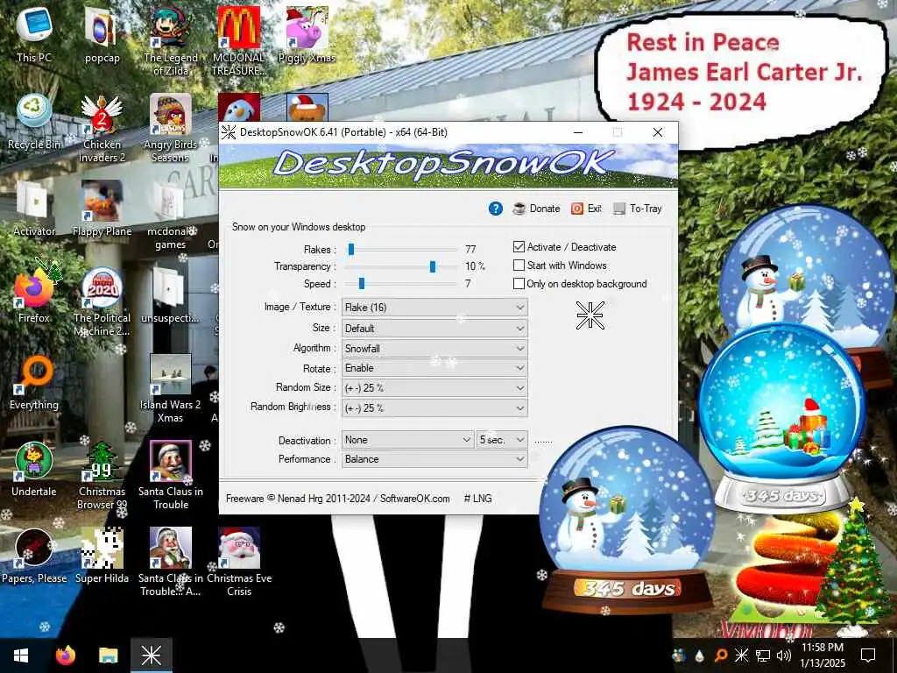
Task: Click the Exit button
Action: pyautogui.click(x=586, y=209)
